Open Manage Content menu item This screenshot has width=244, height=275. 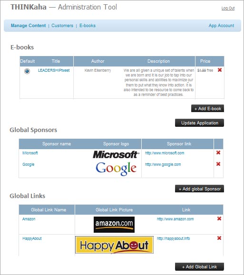pos(28,26)
